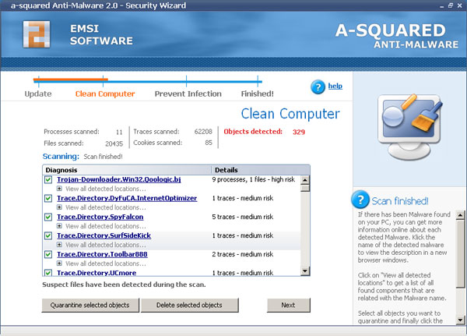Image resolution: width=467 pixels, height=336 pixels.
Task: Close the a-squared Anti-Malware window
Action: click(459, 5)
